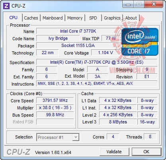This screenshot has height=160, width=166.
Task: Click the disabled maximize button
Action: click(x=139, y=4)
